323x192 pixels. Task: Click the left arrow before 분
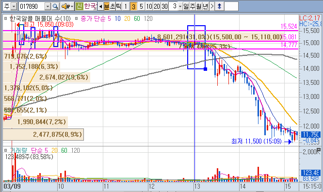100,7
